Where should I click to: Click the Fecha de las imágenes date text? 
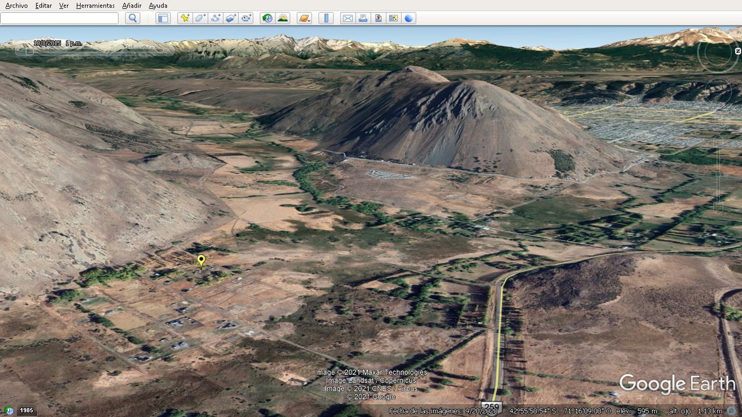click(443, 411)
